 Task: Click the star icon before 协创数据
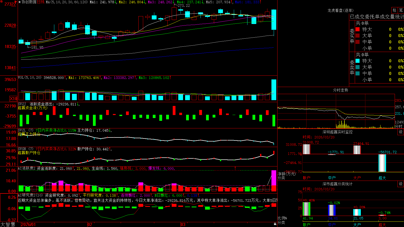click(x=19, y=2)
